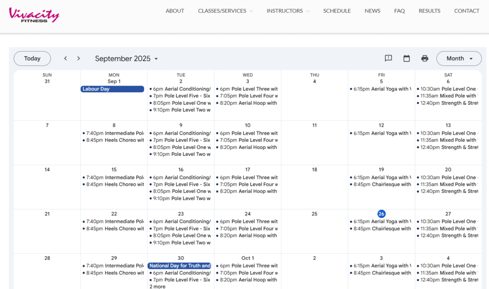
Task: Open the Labour Day event
Action: click(x=112, y=89)
